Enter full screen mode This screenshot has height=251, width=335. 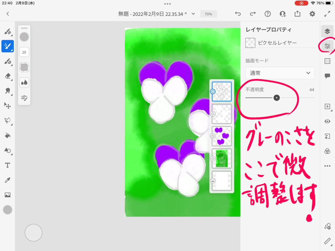tap(327, 14)
